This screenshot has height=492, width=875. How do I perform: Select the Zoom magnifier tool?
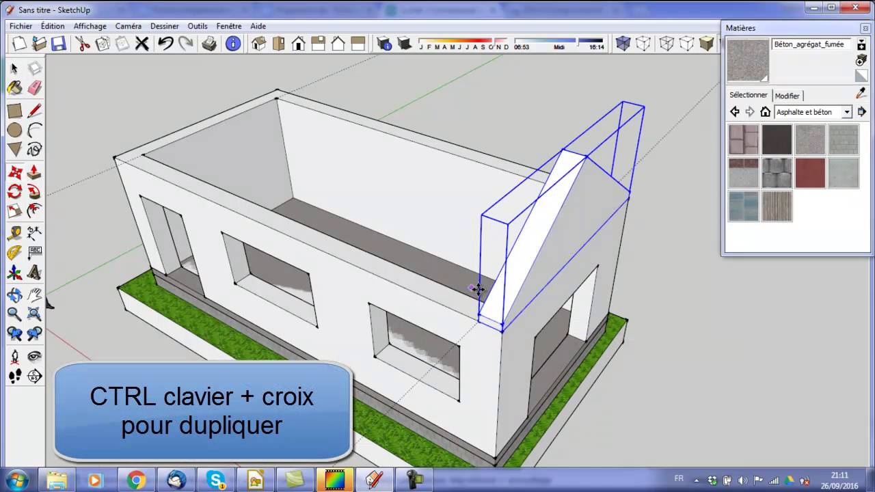coord(14,314)
